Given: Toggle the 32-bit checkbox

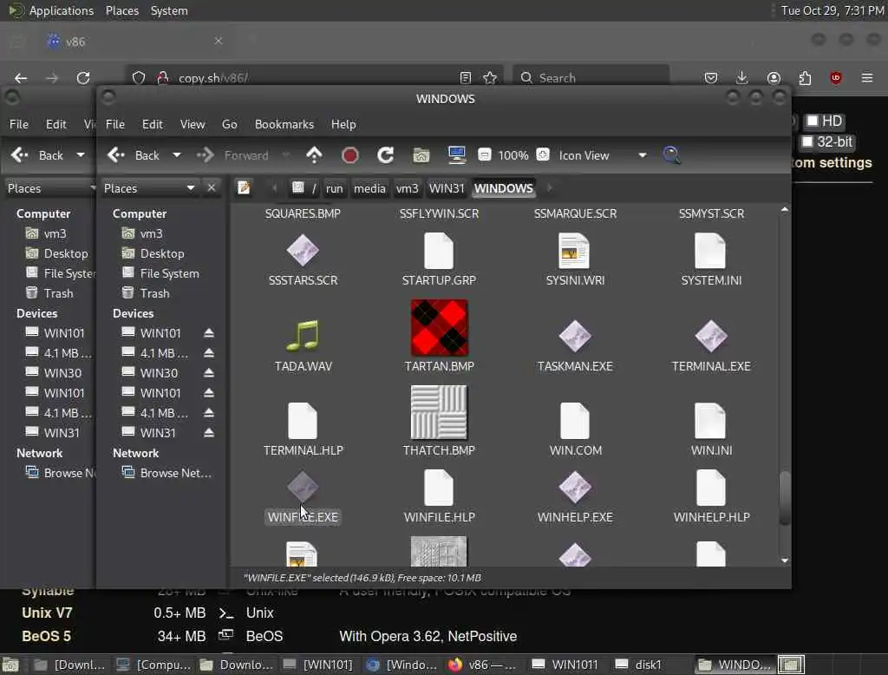Looking at the screenshot, I should [807, 141].
